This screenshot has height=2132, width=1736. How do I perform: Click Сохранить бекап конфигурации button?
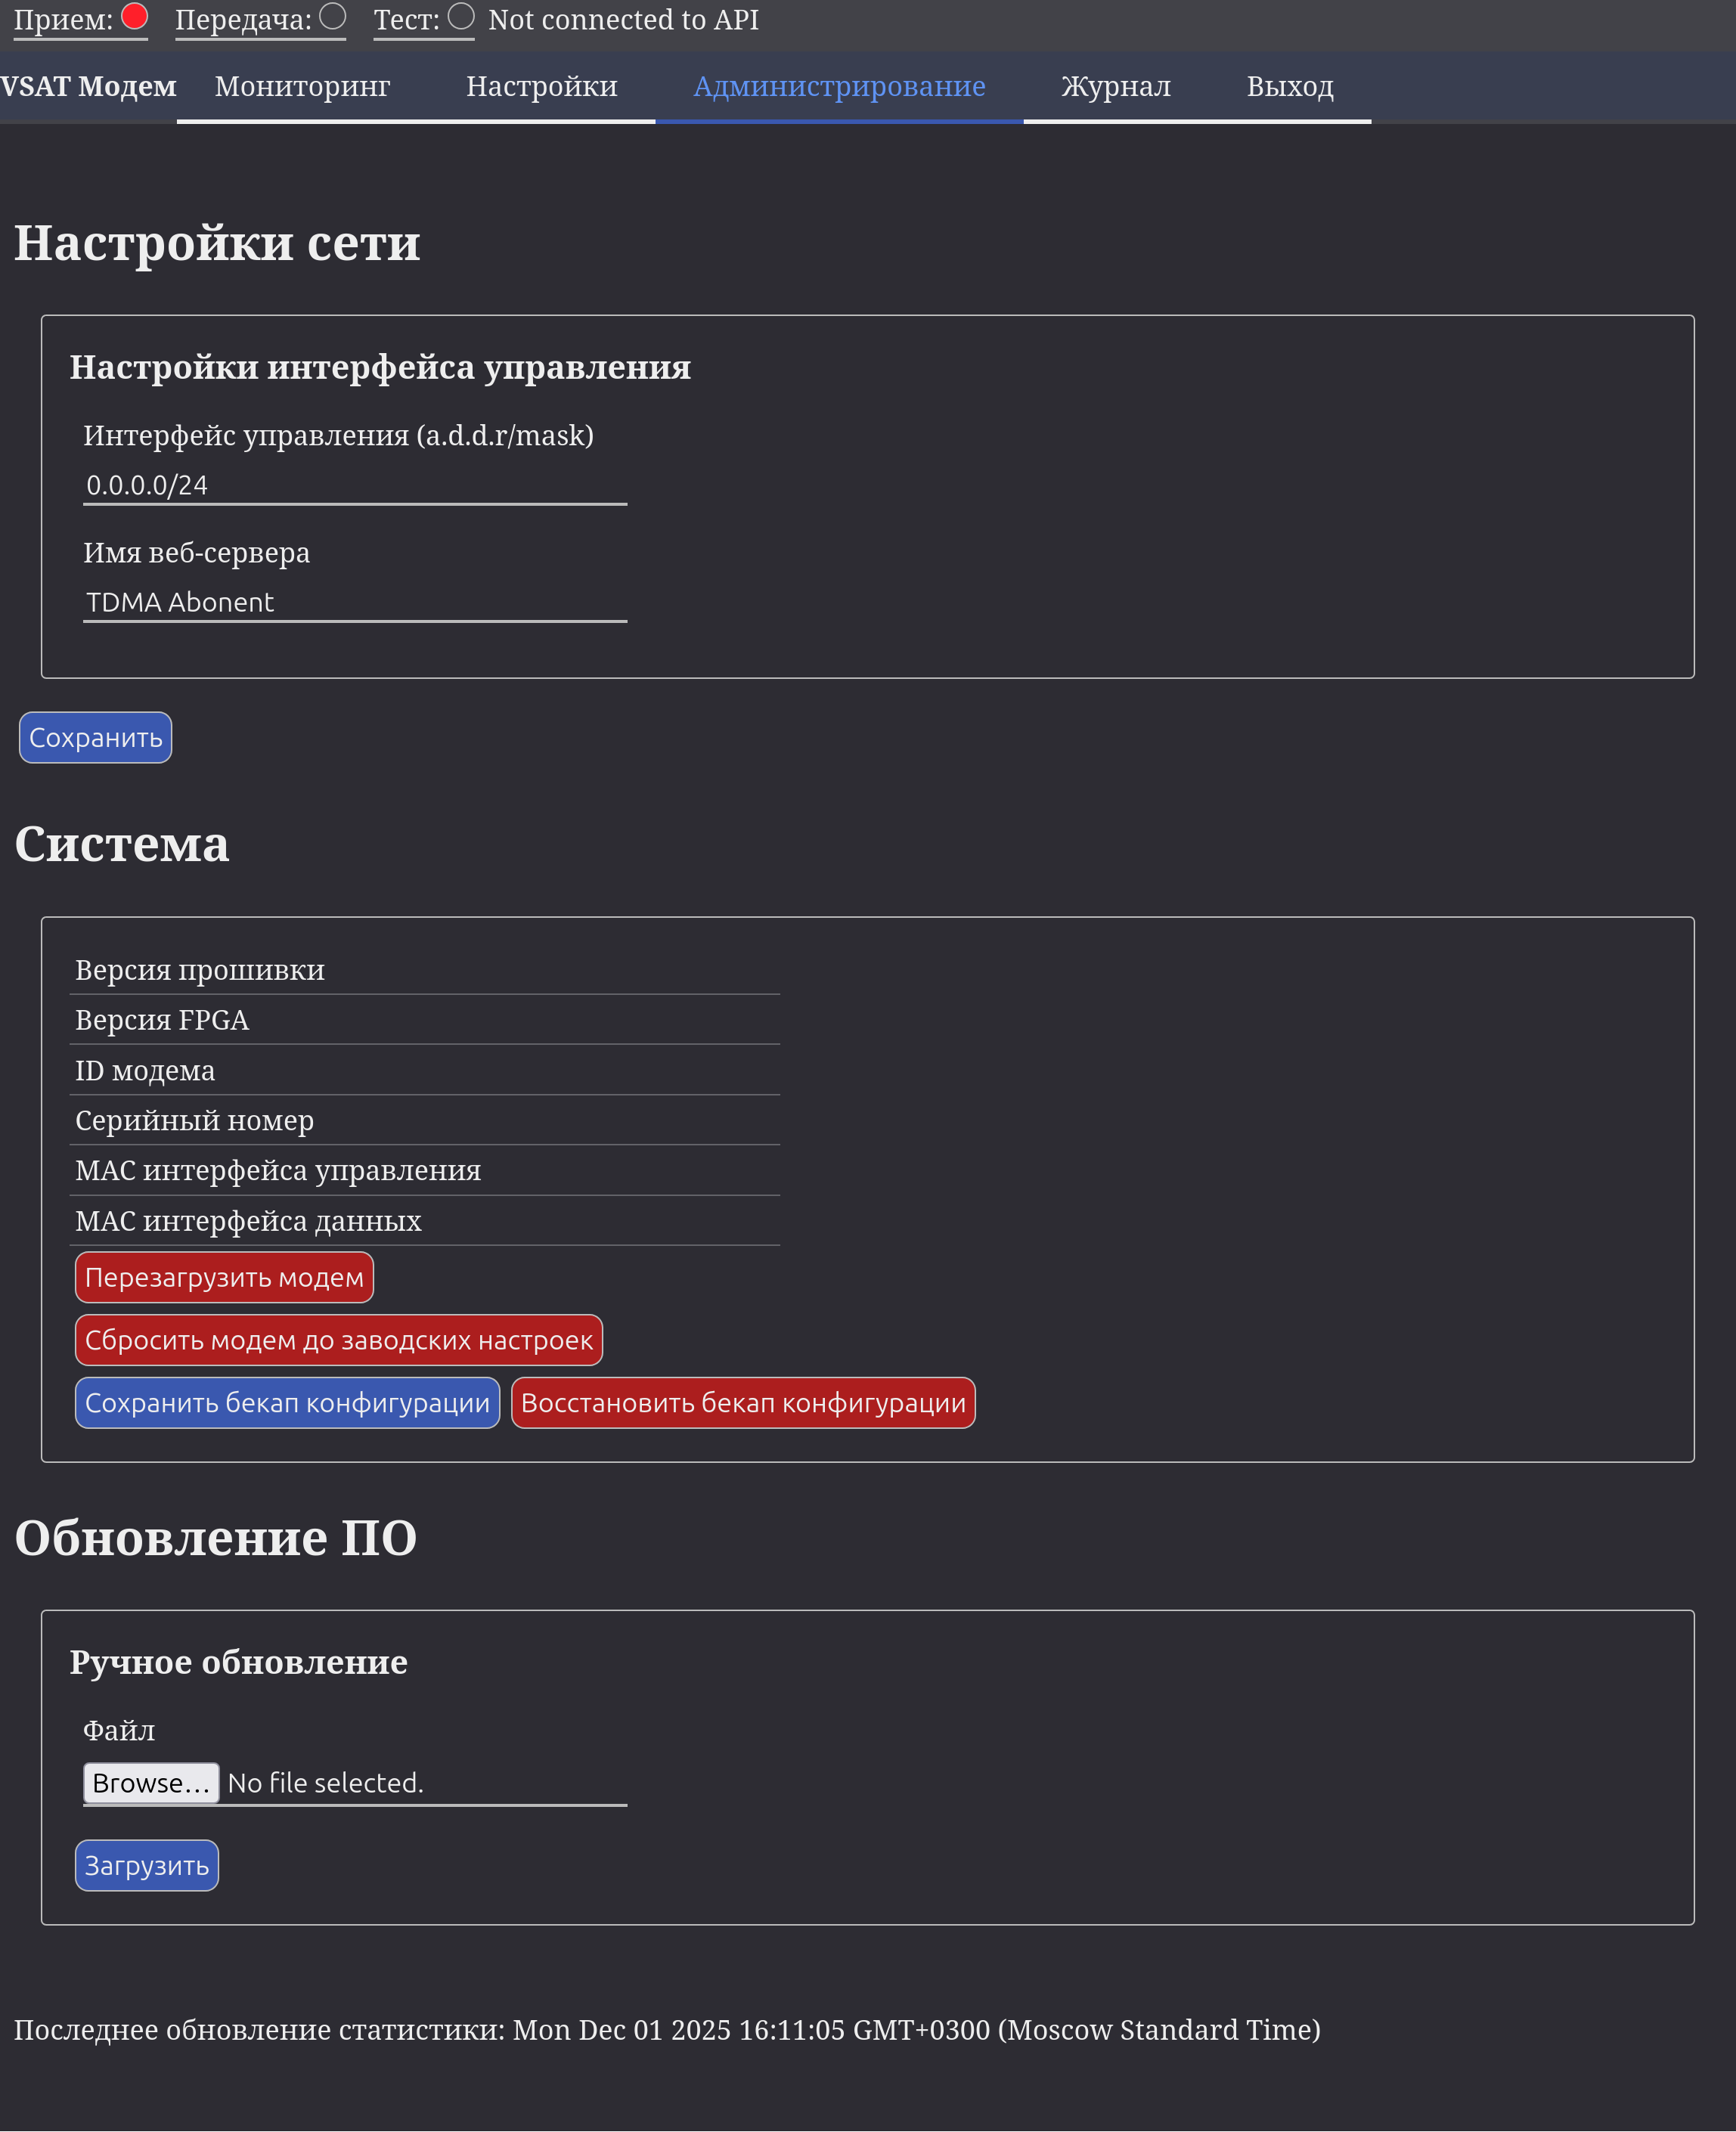click(287, 1403)
